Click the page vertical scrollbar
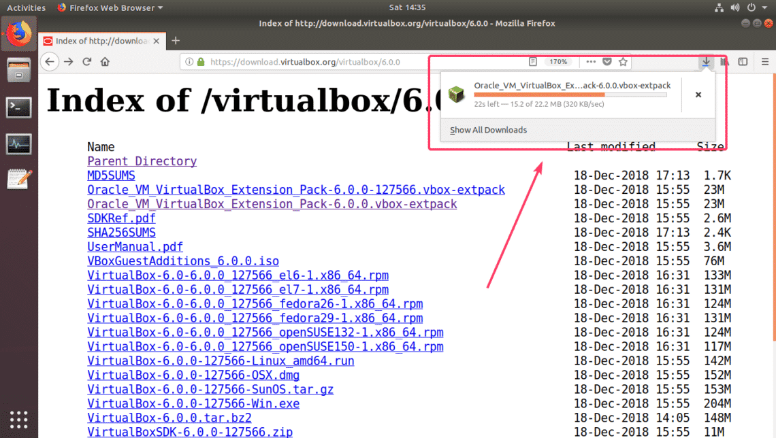Image resolution: width=776 pixels, height=438 pixels. 773,207
